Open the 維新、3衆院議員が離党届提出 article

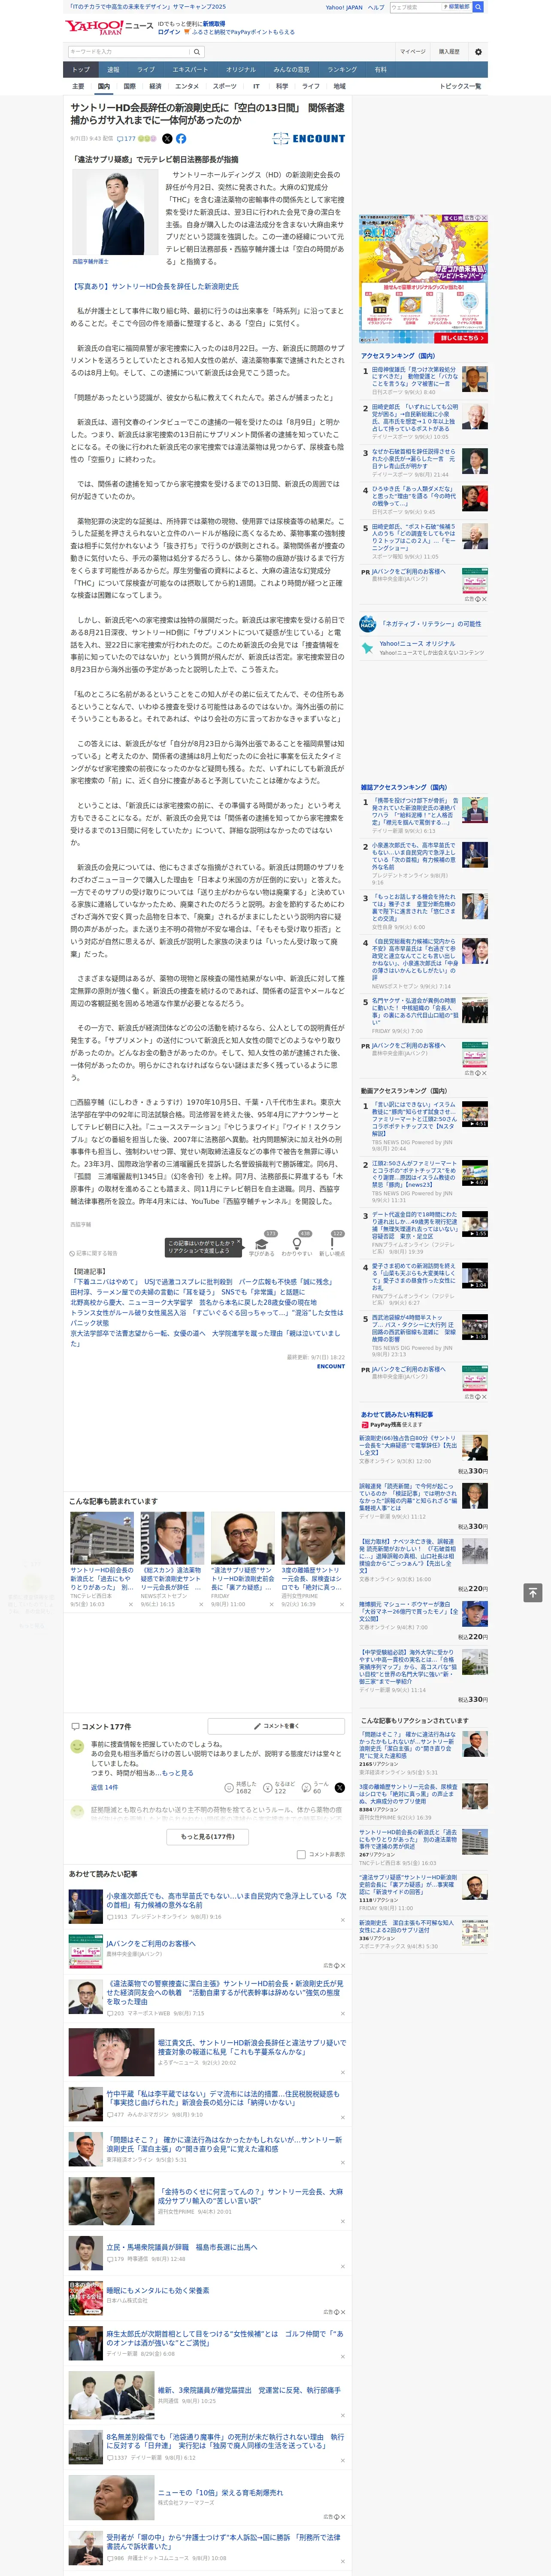249,2391
